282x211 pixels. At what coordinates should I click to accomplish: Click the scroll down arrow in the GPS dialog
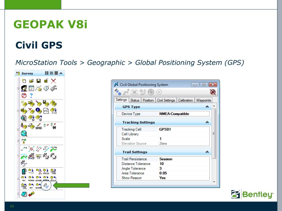point(214,182)
